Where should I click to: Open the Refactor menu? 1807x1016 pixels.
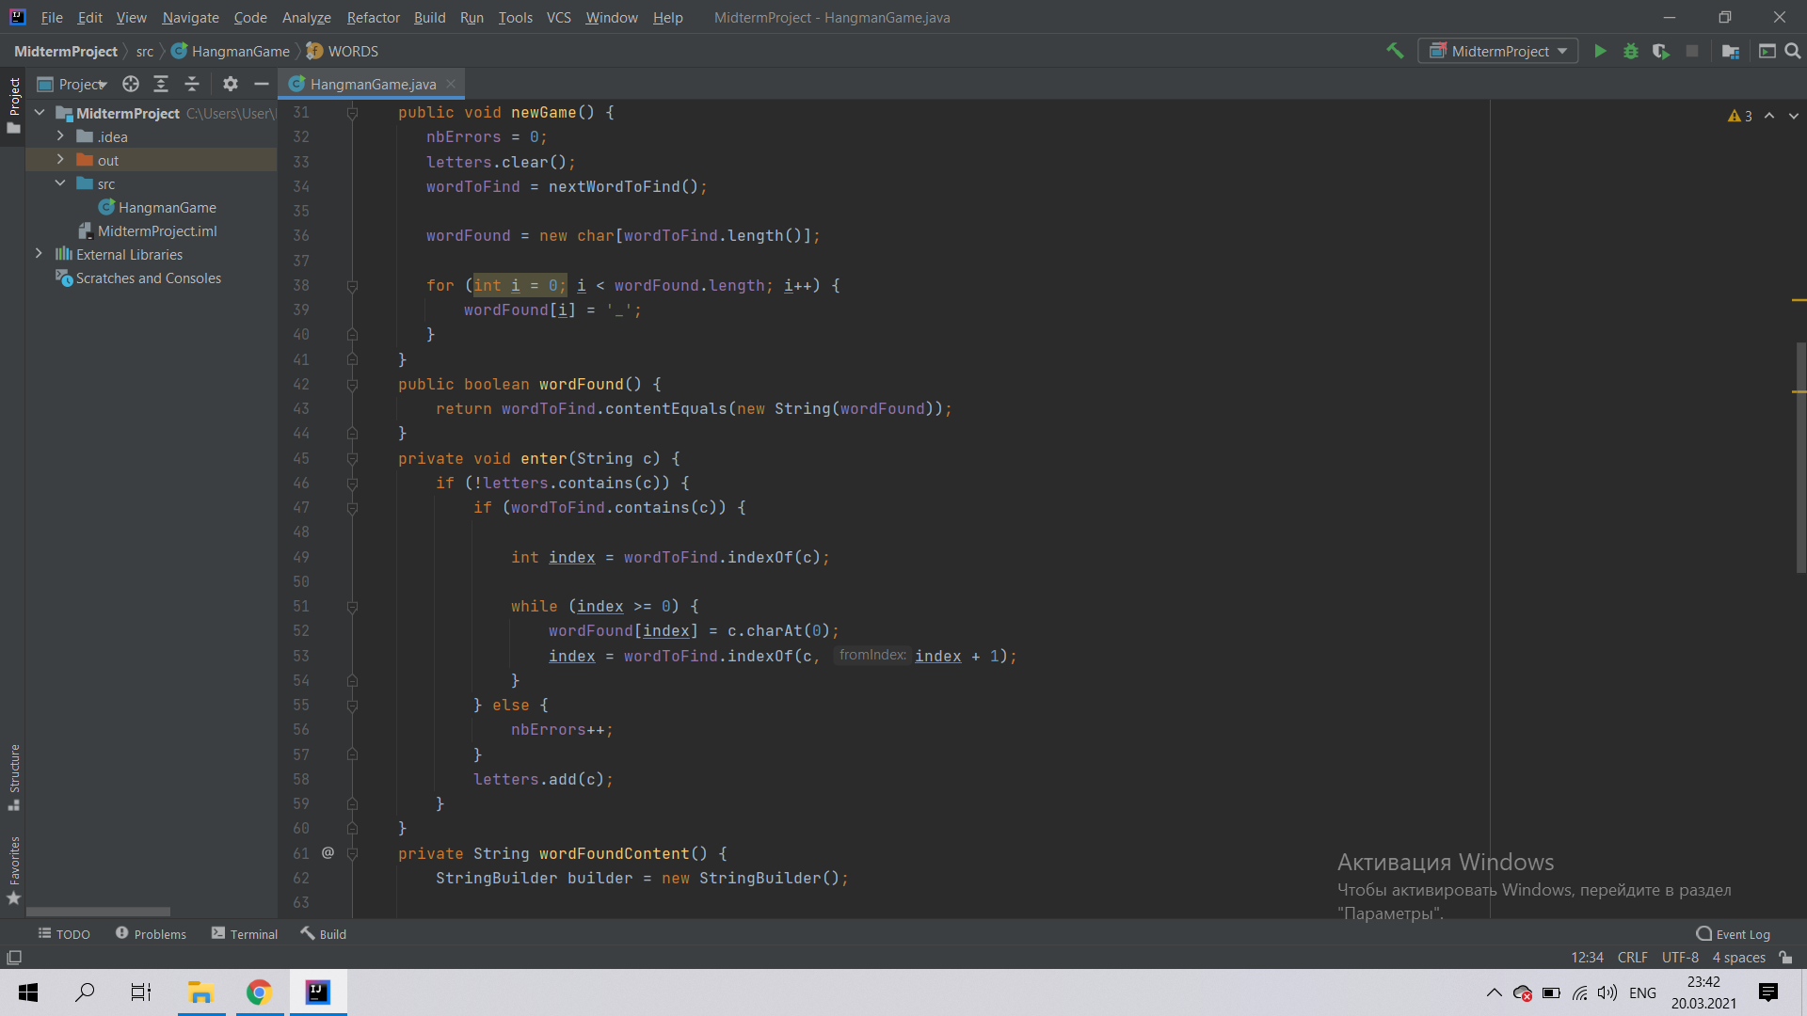click(x=373, y=17)
